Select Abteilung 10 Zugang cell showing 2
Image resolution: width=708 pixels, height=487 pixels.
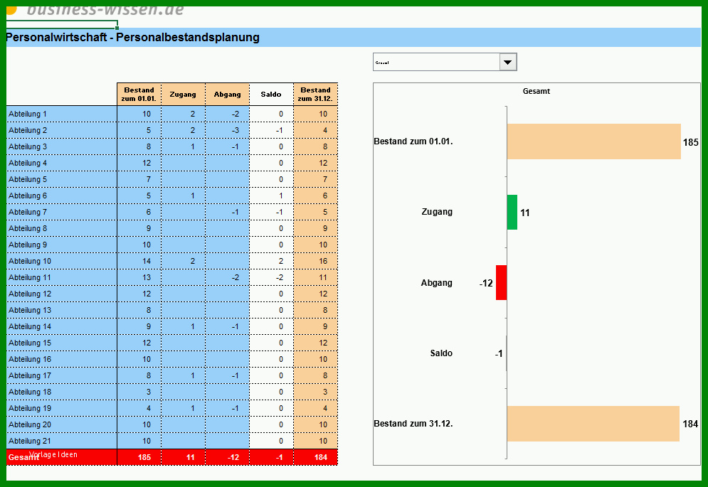pyautogui.click(x=183, y=262)
